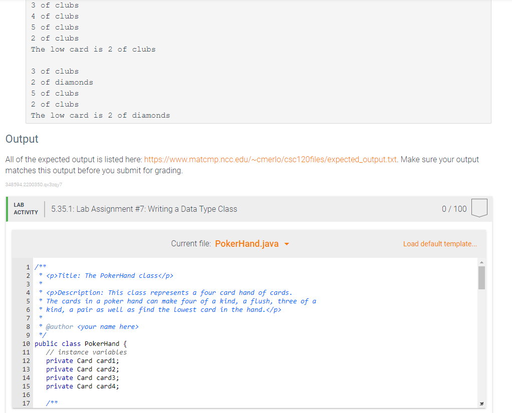Click the Load default template link
512x413 pixels.
pos(440,244)
